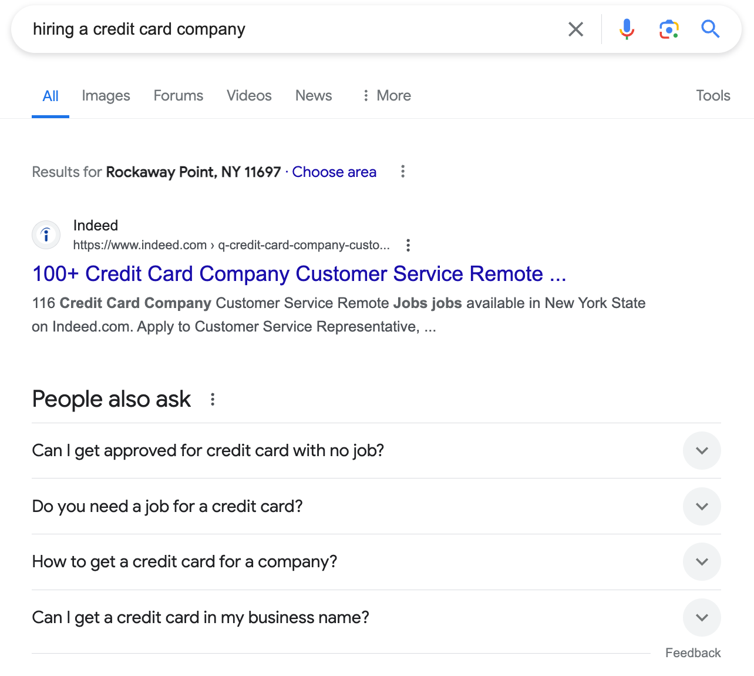Viewport: 754px width, 676px height.
Task: Activate voice search with the microphone icon
Action: 627,28
